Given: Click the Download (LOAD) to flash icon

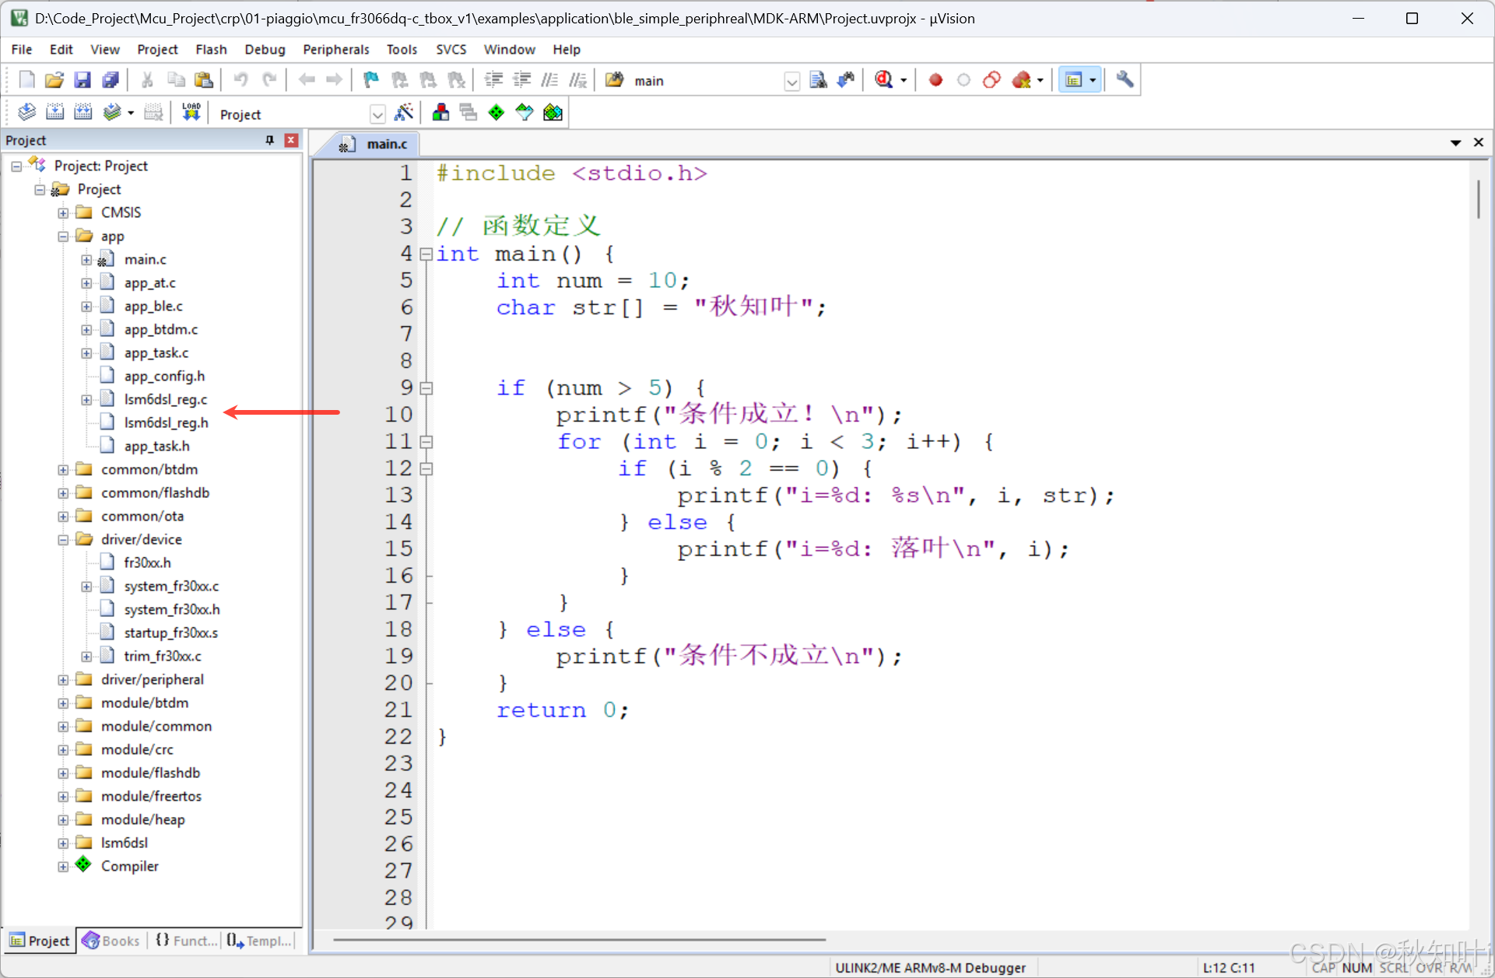Looking at the screenshot, I should [191, 113].
